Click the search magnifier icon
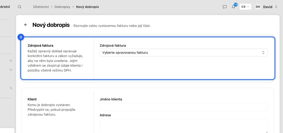This screenshot has height=133, width=283. tap(20, 7)
